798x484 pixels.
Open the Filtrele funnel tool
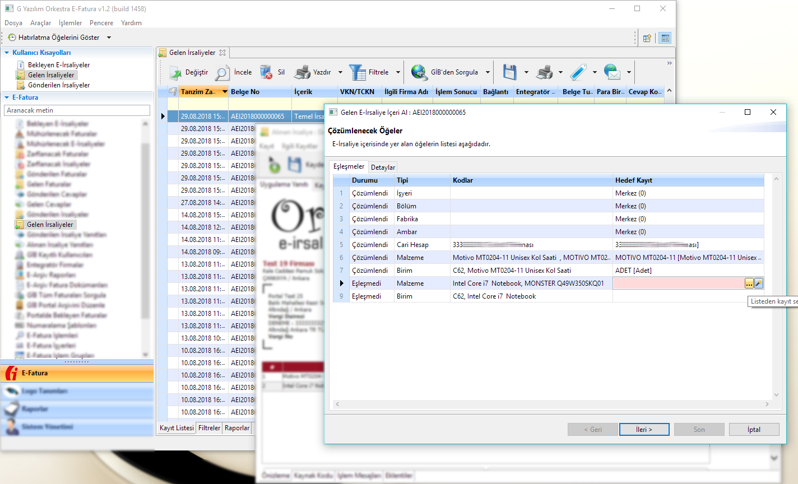[357, 72]
